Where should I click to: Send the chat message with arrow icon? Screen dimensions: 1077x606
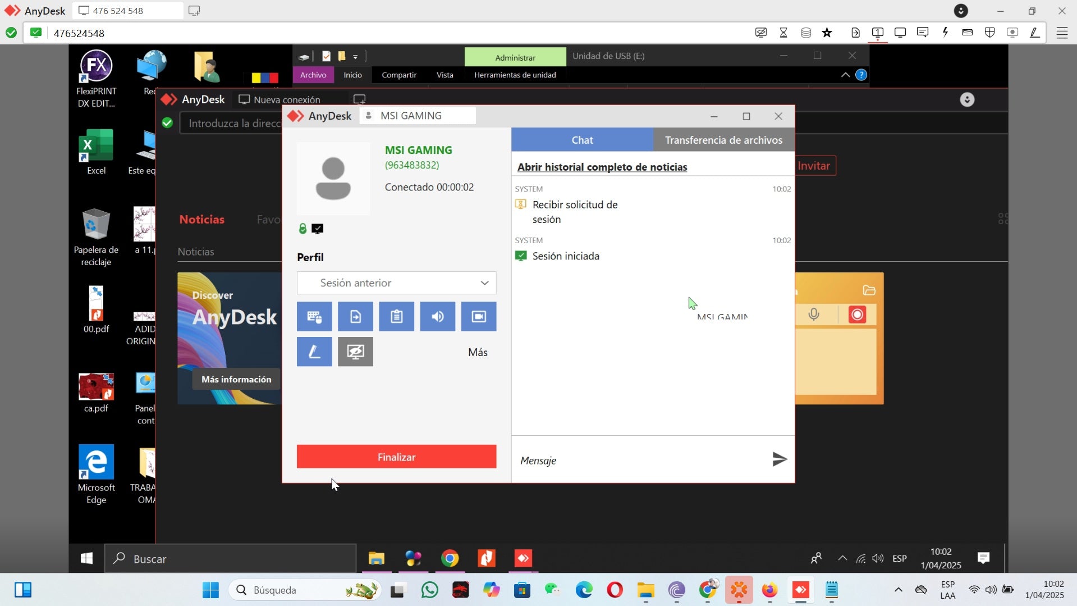tap(780, 459)
